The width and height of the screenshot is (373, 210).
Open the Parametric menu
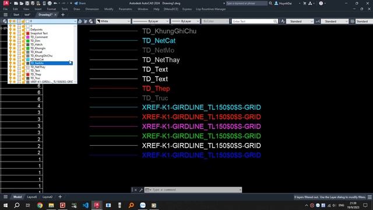tap(125, 9)
